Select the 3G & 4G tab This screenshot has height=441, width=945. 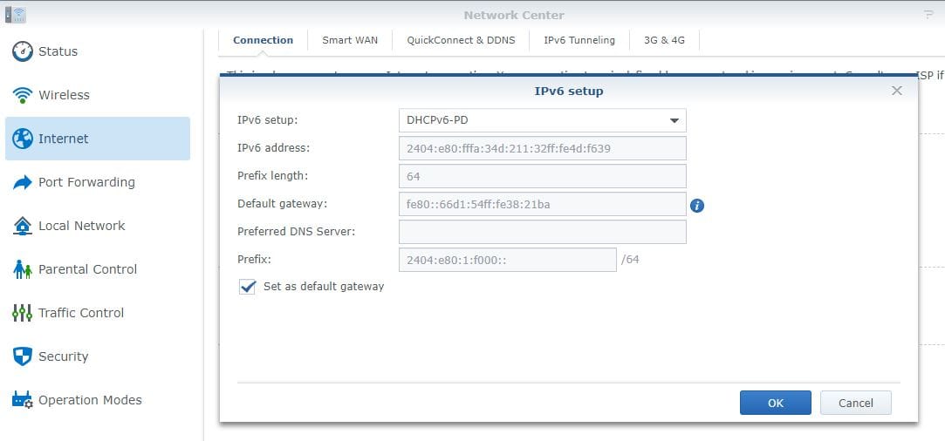click(x=664, y=40)
